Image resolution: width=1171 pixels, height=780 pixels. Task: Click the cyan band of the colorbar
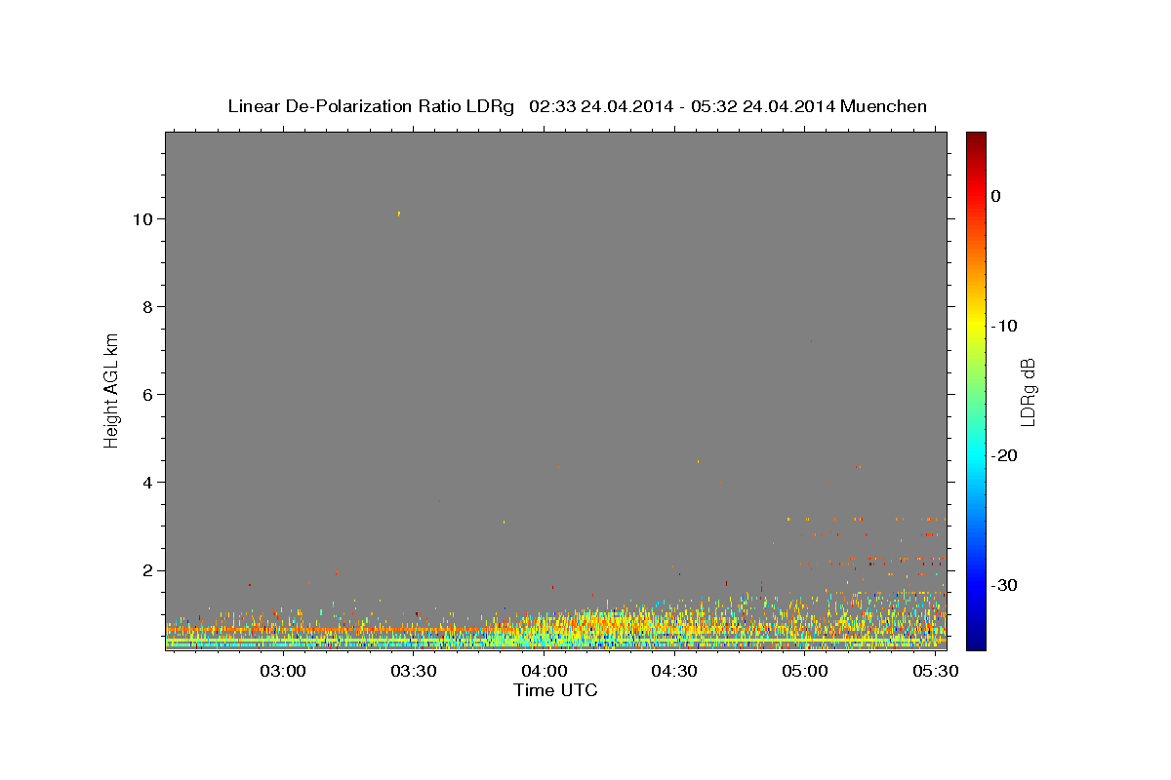[x=976, y=453]
